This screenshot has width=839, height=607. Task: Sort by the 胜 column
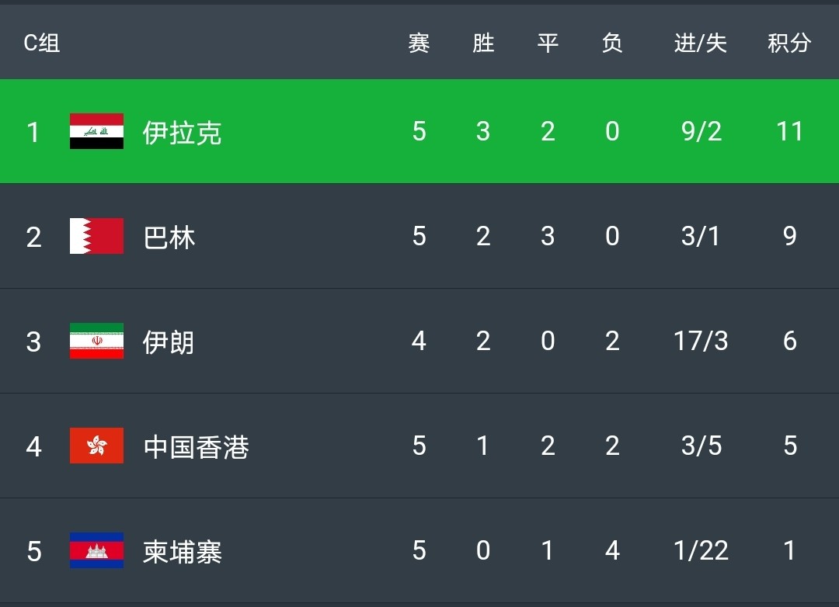coord(482,43)
